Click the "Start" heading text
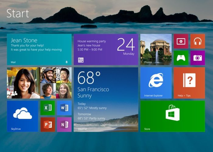 (18, 13)
